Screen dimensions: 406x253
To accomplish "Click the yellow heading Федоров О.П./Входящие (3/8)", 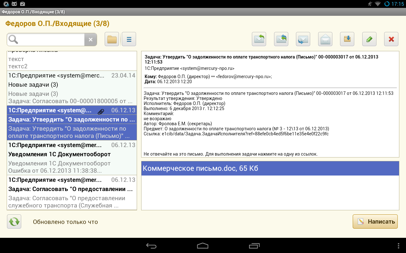I will pos(57,24).
